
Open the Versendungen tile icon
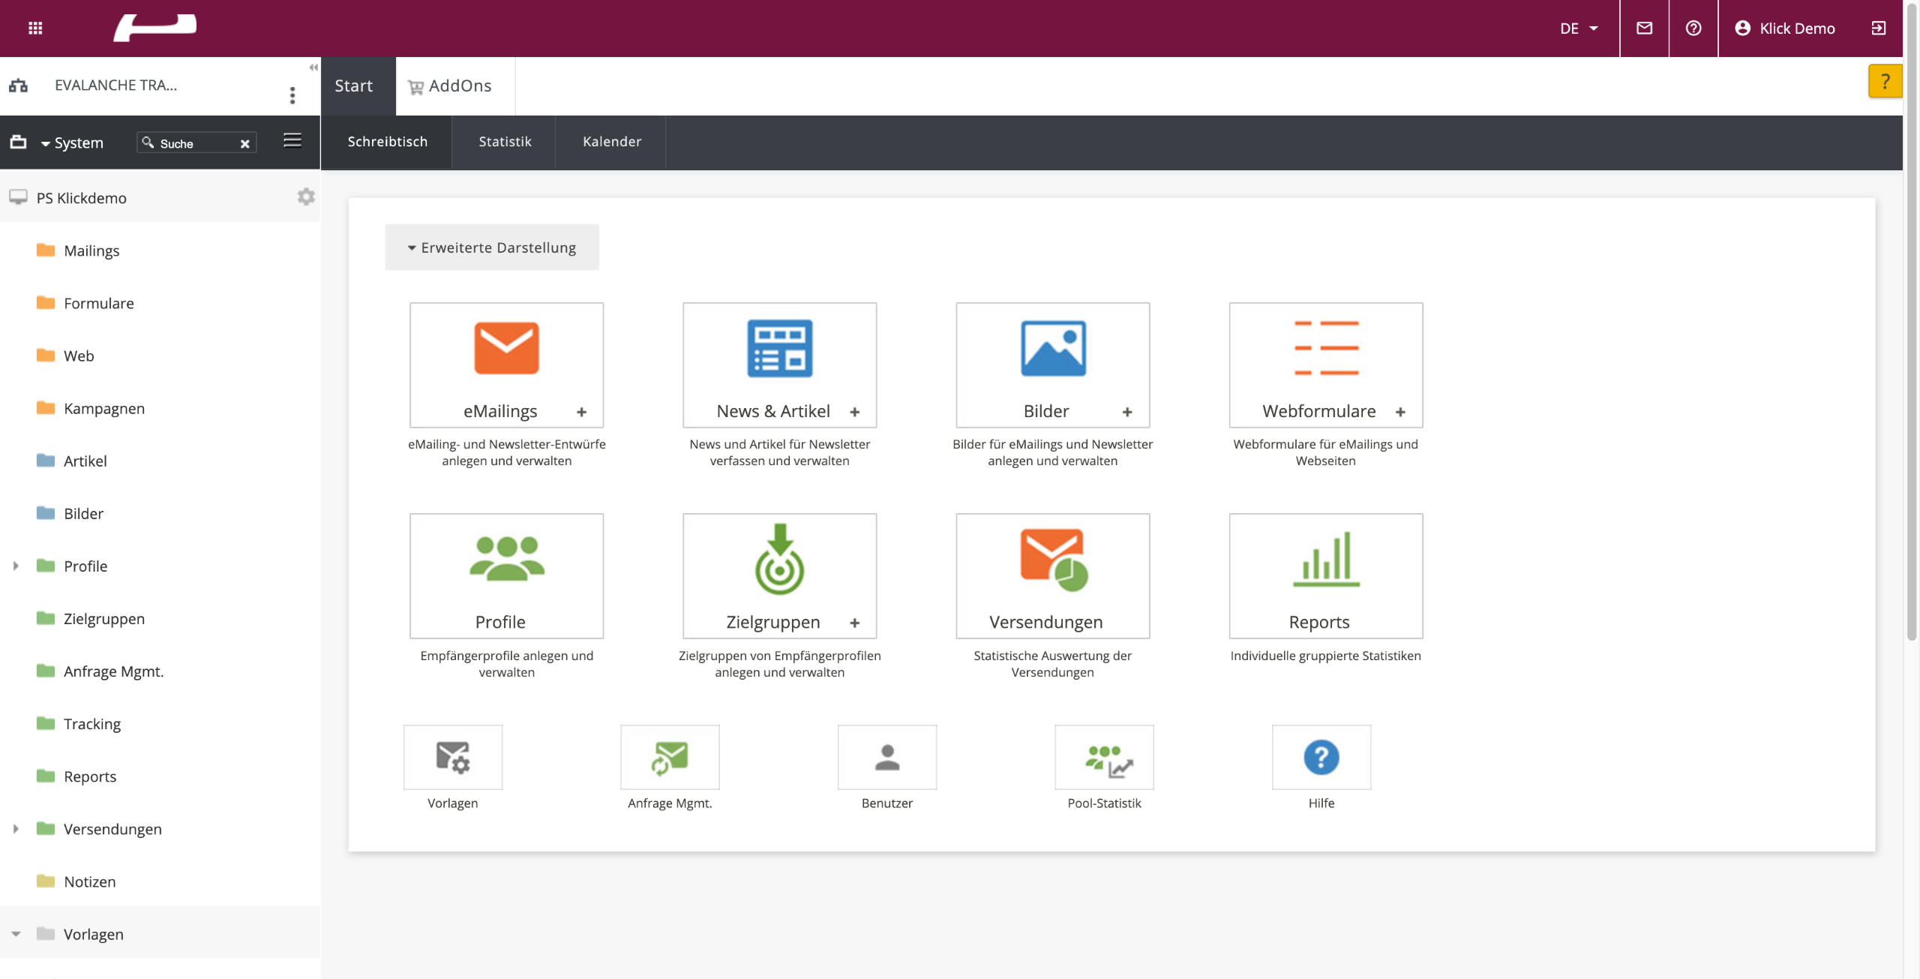point(1054,560)
